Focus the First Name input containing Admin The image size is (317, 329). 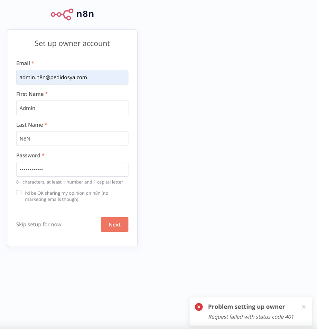pos(72,108)
